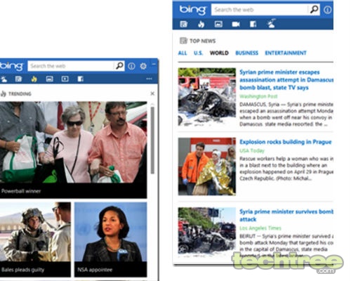Click the Washington Post source link
This screenshot has height=281, width=351.
[x=258, y=96]
